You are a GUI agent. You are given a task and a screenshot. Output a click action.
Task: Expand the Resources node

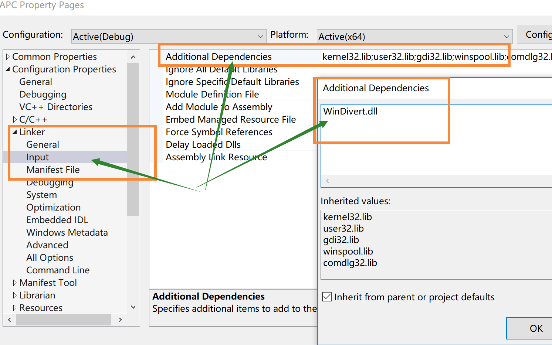point(14,307)
